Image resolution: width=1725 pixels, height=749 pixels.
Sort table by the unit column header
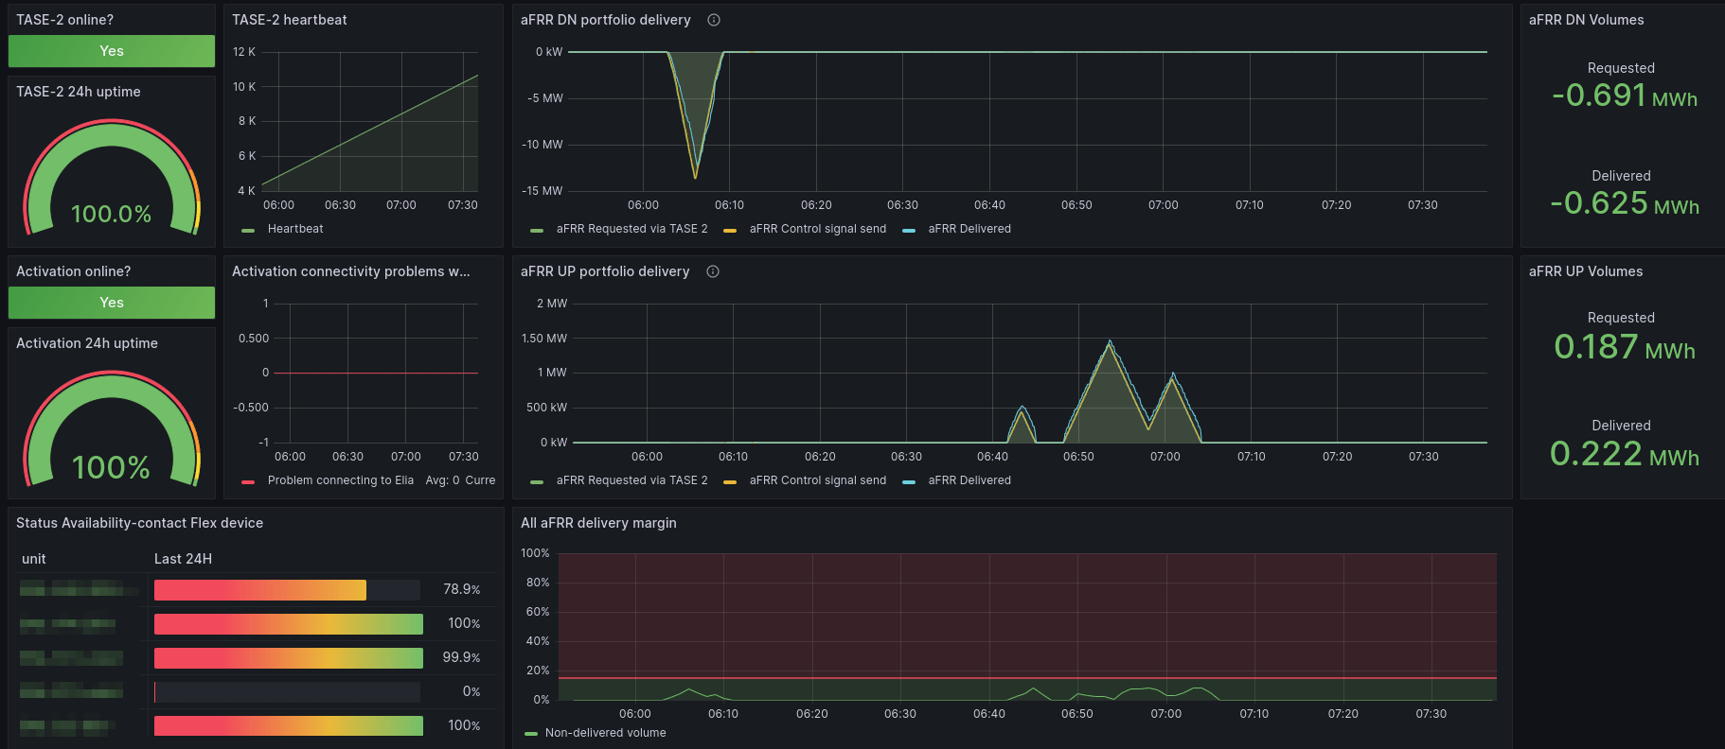34,559
